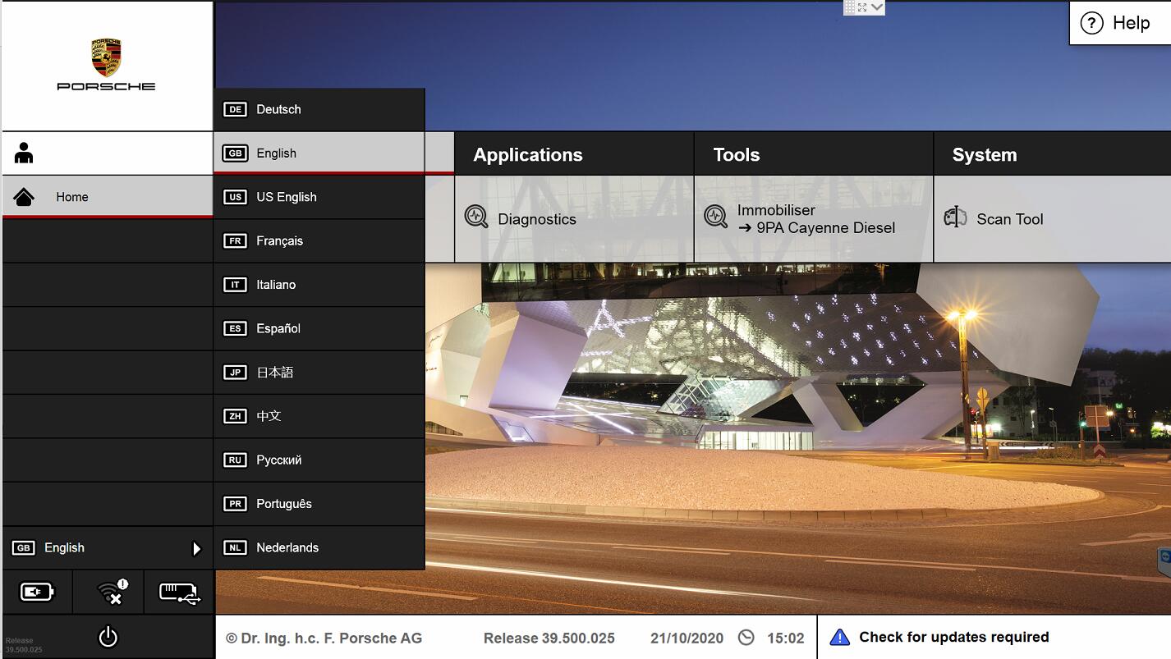Click the ES language badge icon

(235, 328)
